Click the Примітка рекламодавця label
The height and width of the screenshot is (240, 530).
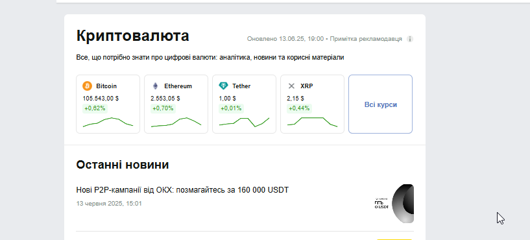pyautogui.click(x=366, y=39)
